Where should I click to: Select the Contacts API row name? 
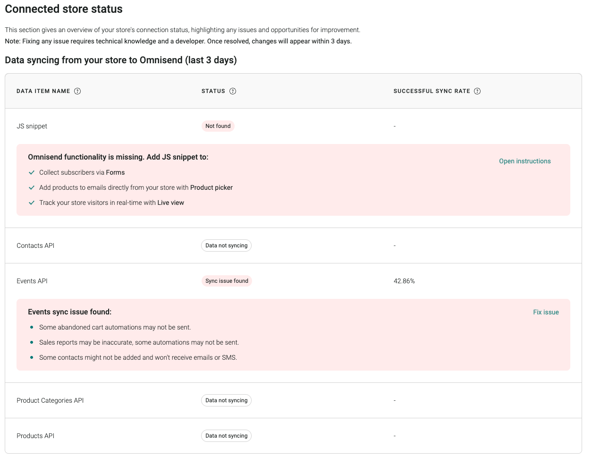click(x=35, y=245)
